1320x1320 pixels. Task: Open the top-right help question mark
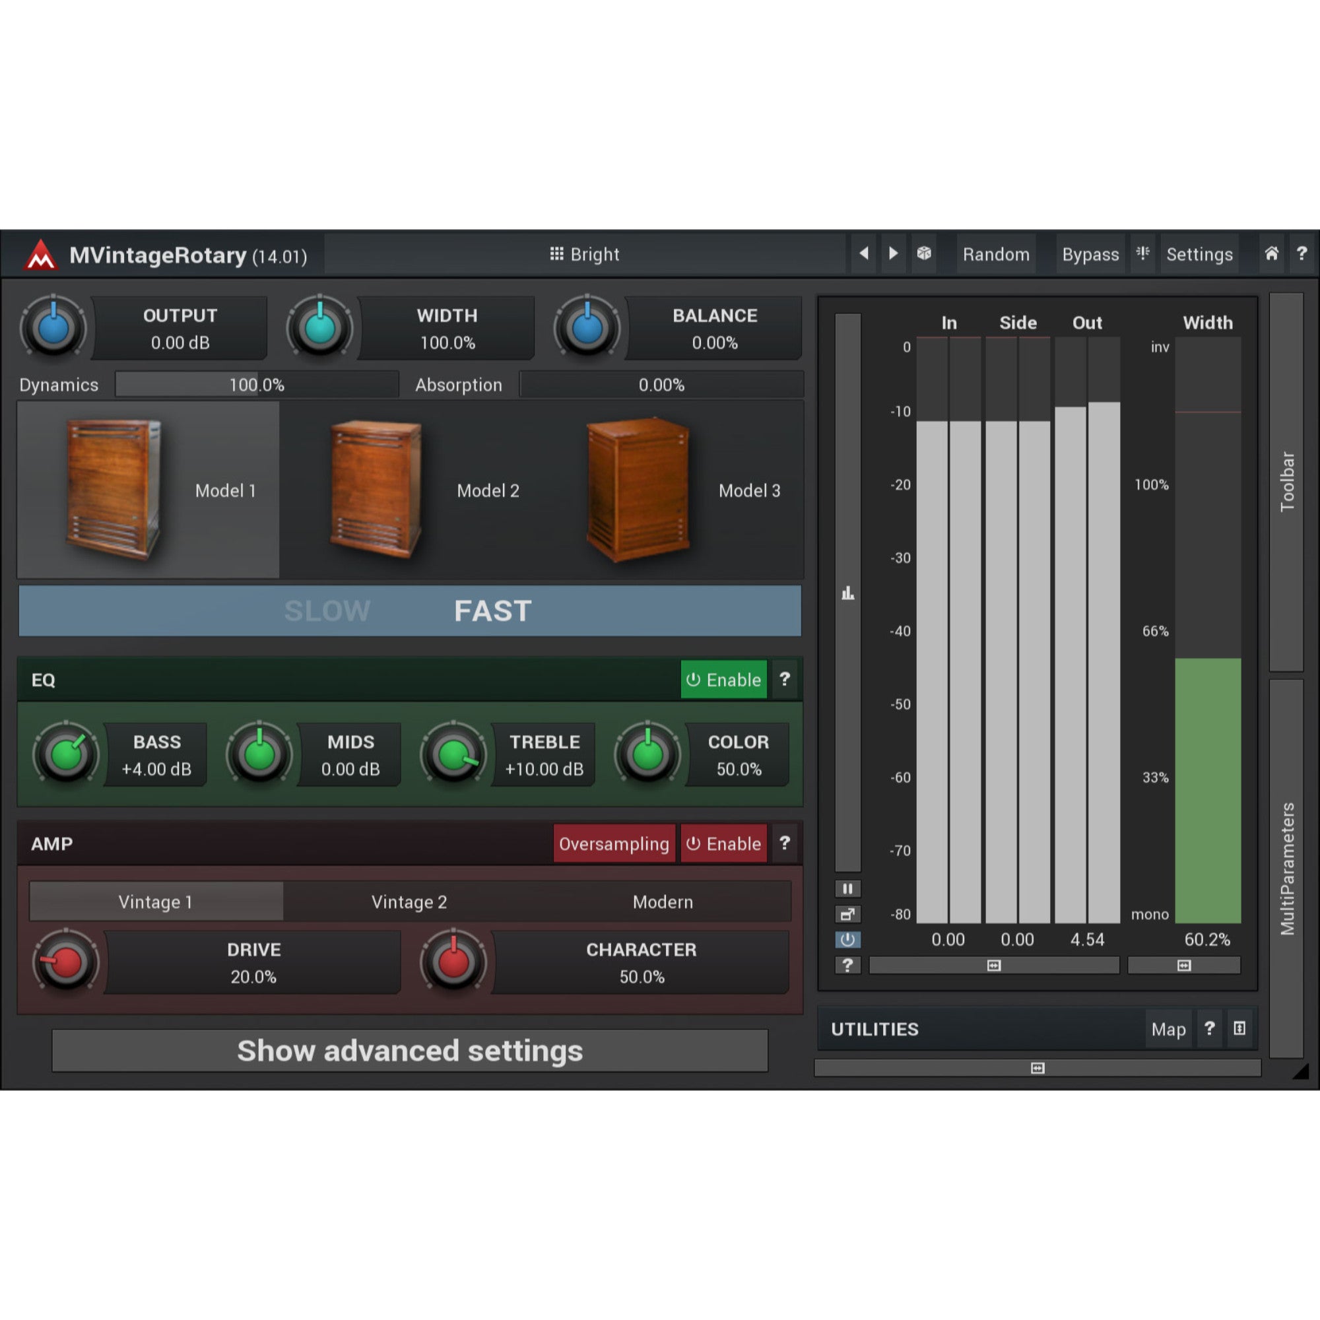(1302, 254)
